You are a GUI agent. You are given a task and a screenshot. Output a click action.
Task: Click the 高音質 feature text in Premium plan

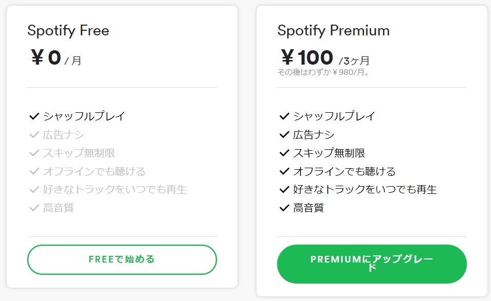pyautogui.click(x=308, y=208)
